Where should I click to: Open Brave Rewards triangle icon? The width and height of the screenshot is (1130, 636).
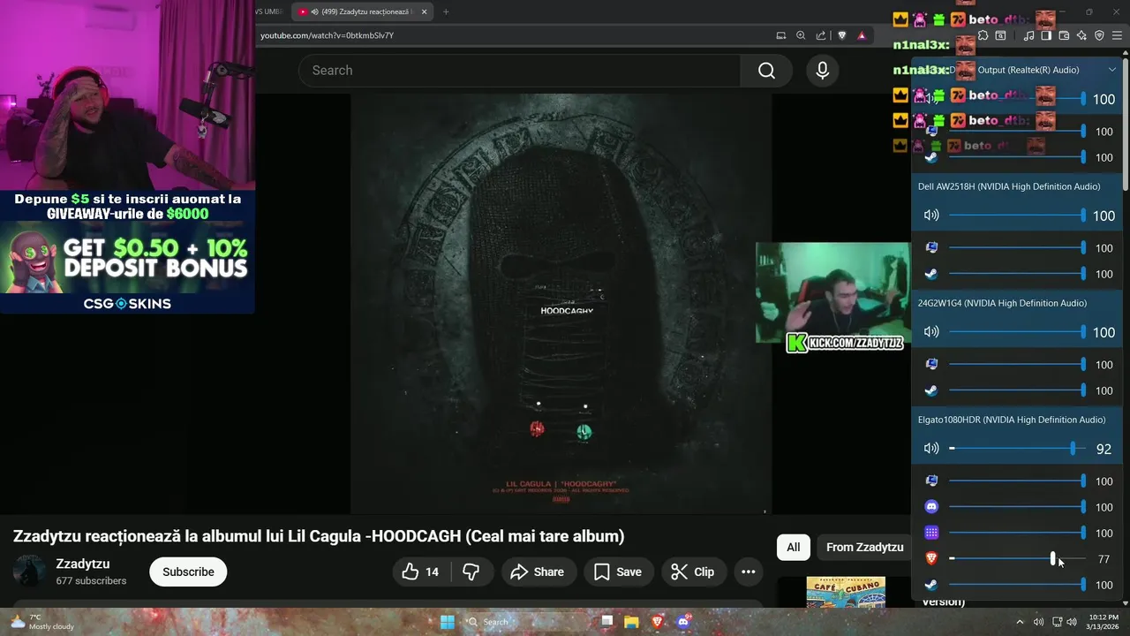862,35
